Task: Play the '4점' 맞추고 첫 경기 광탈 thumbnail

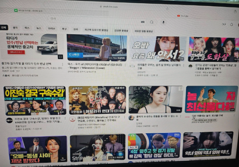Action: coord(154,146)
